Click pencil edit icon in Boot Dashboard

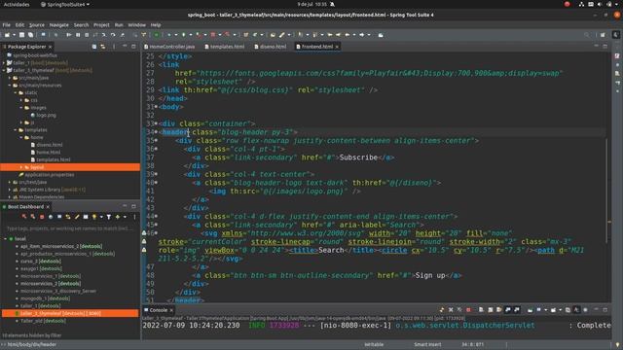point(77,217)
